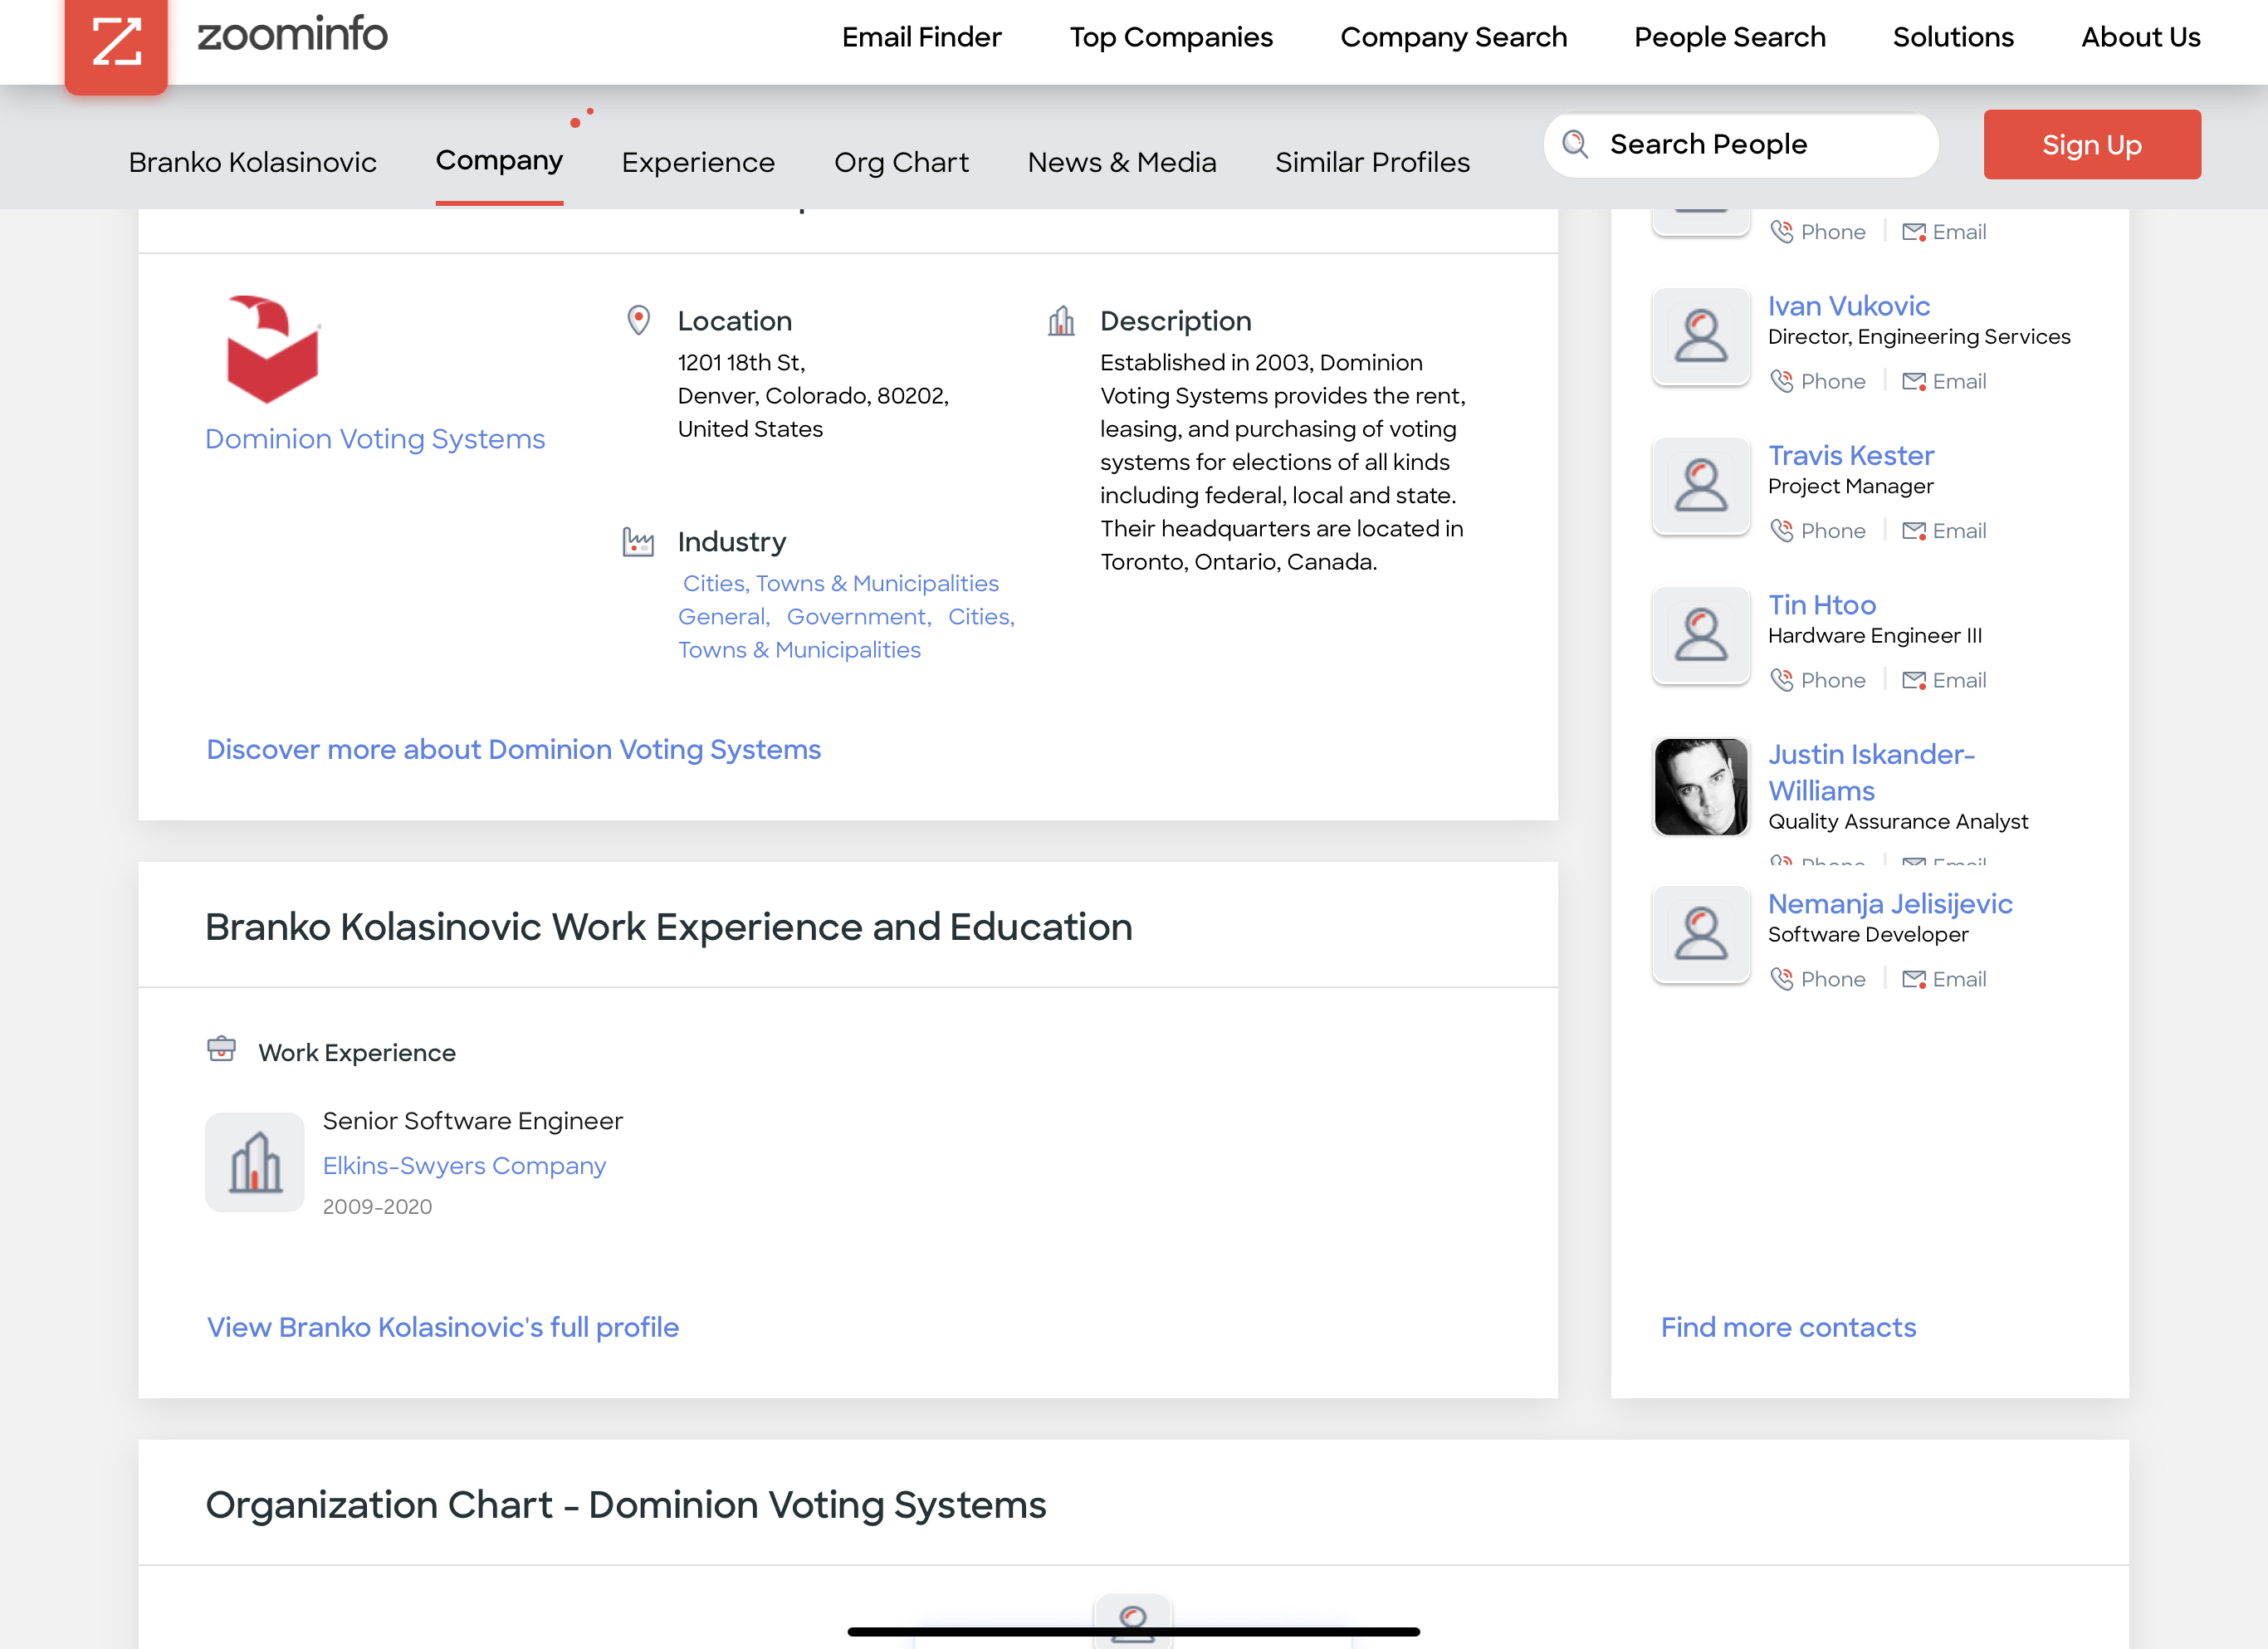Click the Search People input field
The width and height of the screenshot is (2268, 1649).
[1742, 144]
